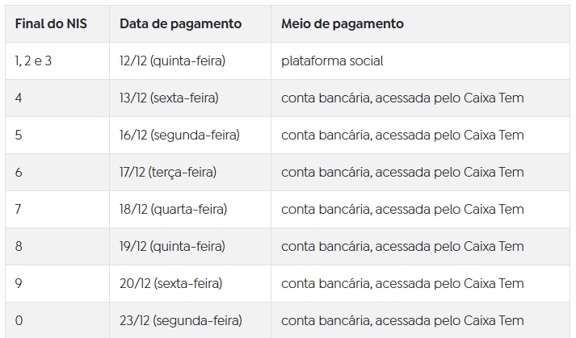Click the "Data de pagamento" column header
This screenshot has height=338, width=576.
[x=180, y=24]
